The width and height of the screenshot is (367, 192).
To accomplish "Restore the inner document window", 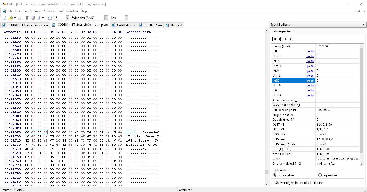I will pyautogui.click(x=359, y=11).
